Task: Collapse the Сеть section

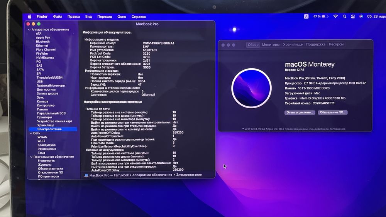Action: coord(31,133)
